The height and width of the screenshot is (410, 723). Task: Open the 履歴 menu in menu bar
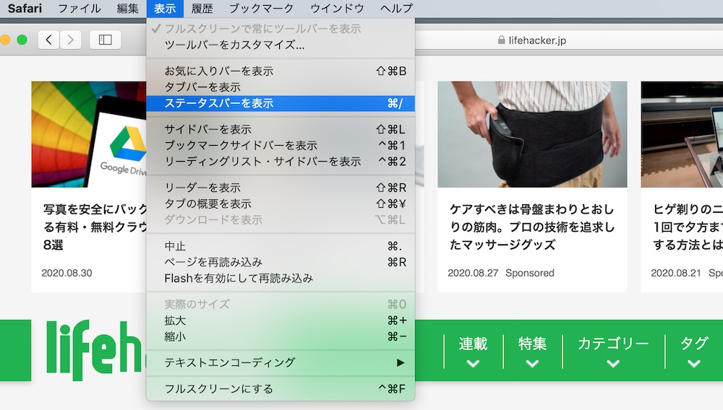(202, 8)
